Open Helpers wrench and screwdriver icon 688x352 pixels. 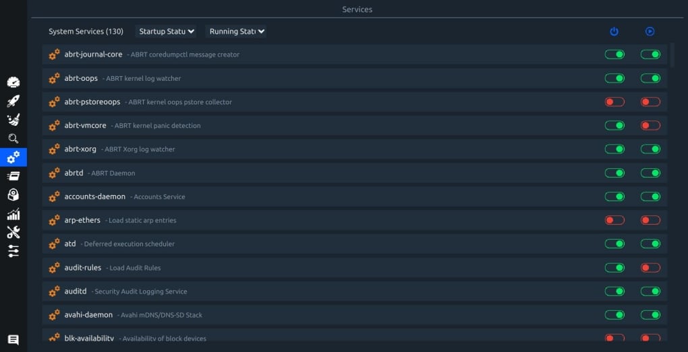point(13,232)
